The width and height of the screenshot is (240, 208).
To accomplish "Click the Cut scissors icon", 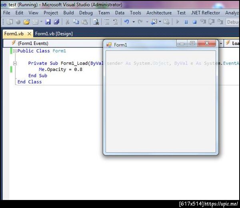I will 67,22.
